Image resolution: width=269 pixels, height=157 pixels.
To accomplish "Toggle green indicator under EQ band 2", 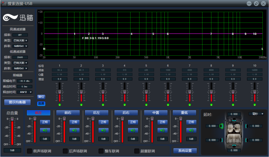I will (81, 105).
